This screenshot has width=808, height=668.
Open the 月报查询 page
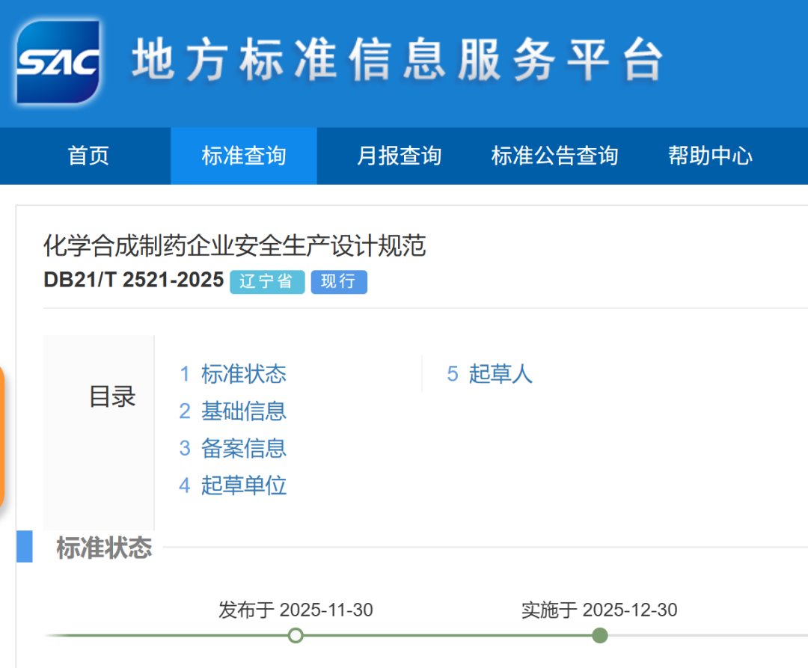[399, 156]
